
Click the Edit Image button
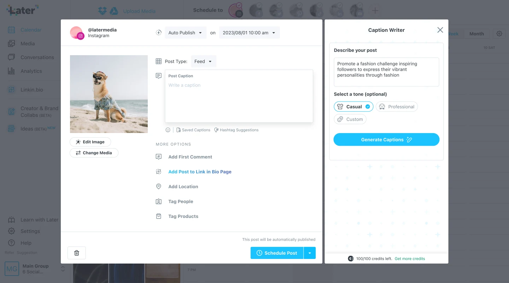tap(90, 142)
